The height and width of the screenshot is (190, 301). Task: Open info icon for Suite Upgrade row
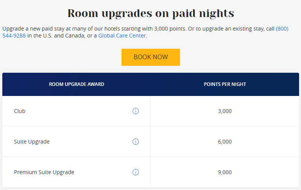(135, 142)
